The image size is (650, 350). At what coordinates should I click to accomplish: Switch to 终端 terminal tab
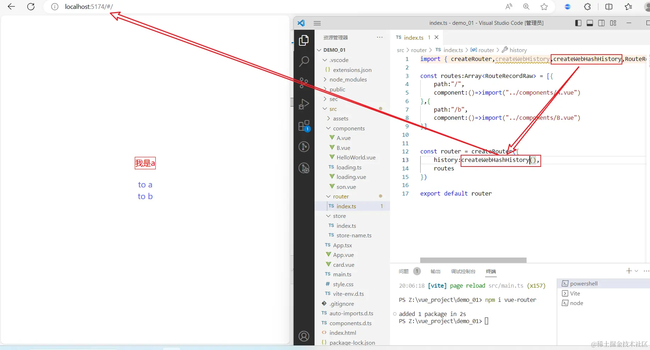coord(491,271)
